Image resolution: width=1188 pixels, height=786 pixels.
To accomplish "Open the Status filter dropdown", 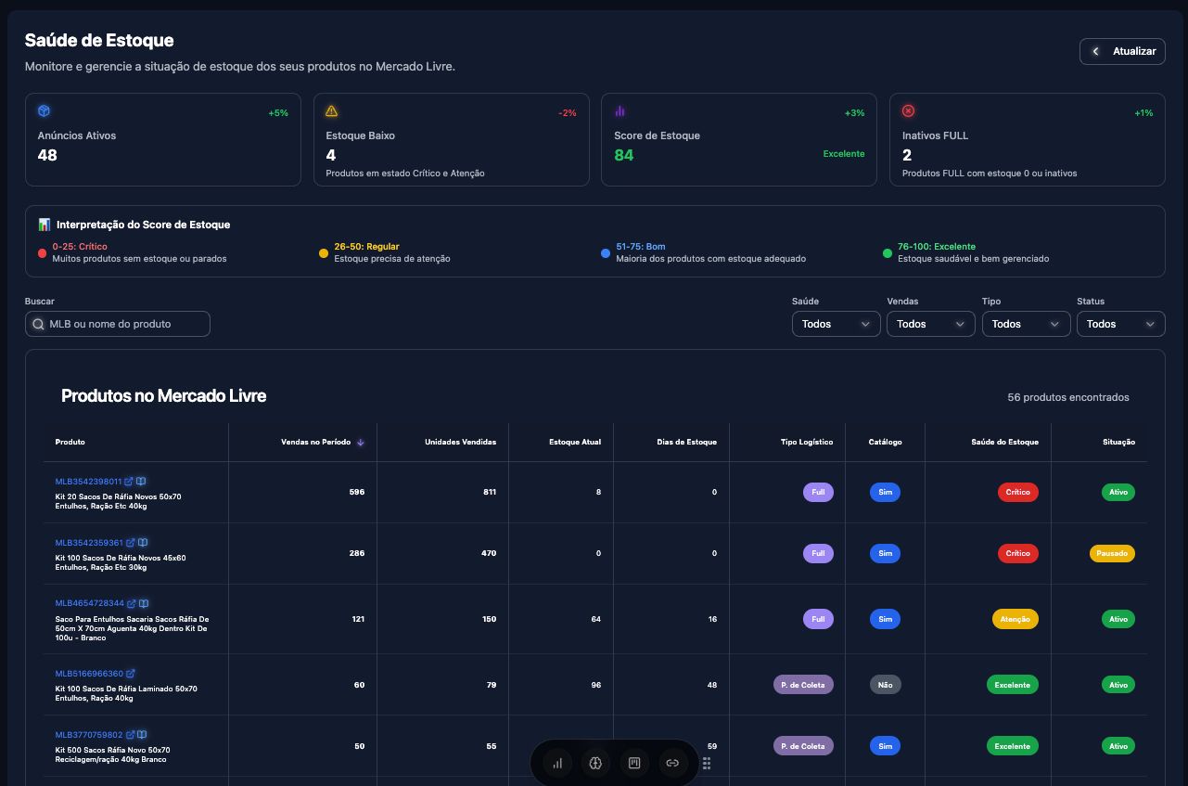I will coord(1120,324).
